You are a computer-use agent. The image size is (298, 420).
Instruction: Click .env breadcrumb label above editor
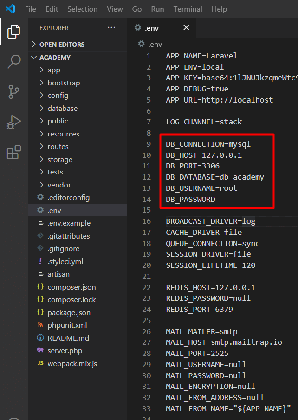[x=155, y=44]
